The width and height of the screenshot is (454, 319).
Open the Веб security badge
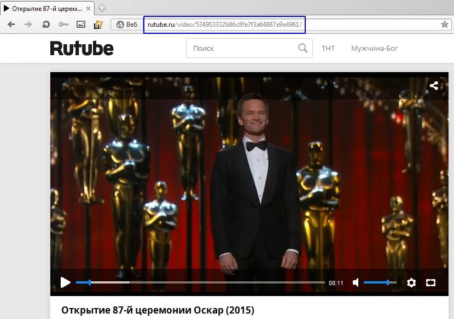126,25
